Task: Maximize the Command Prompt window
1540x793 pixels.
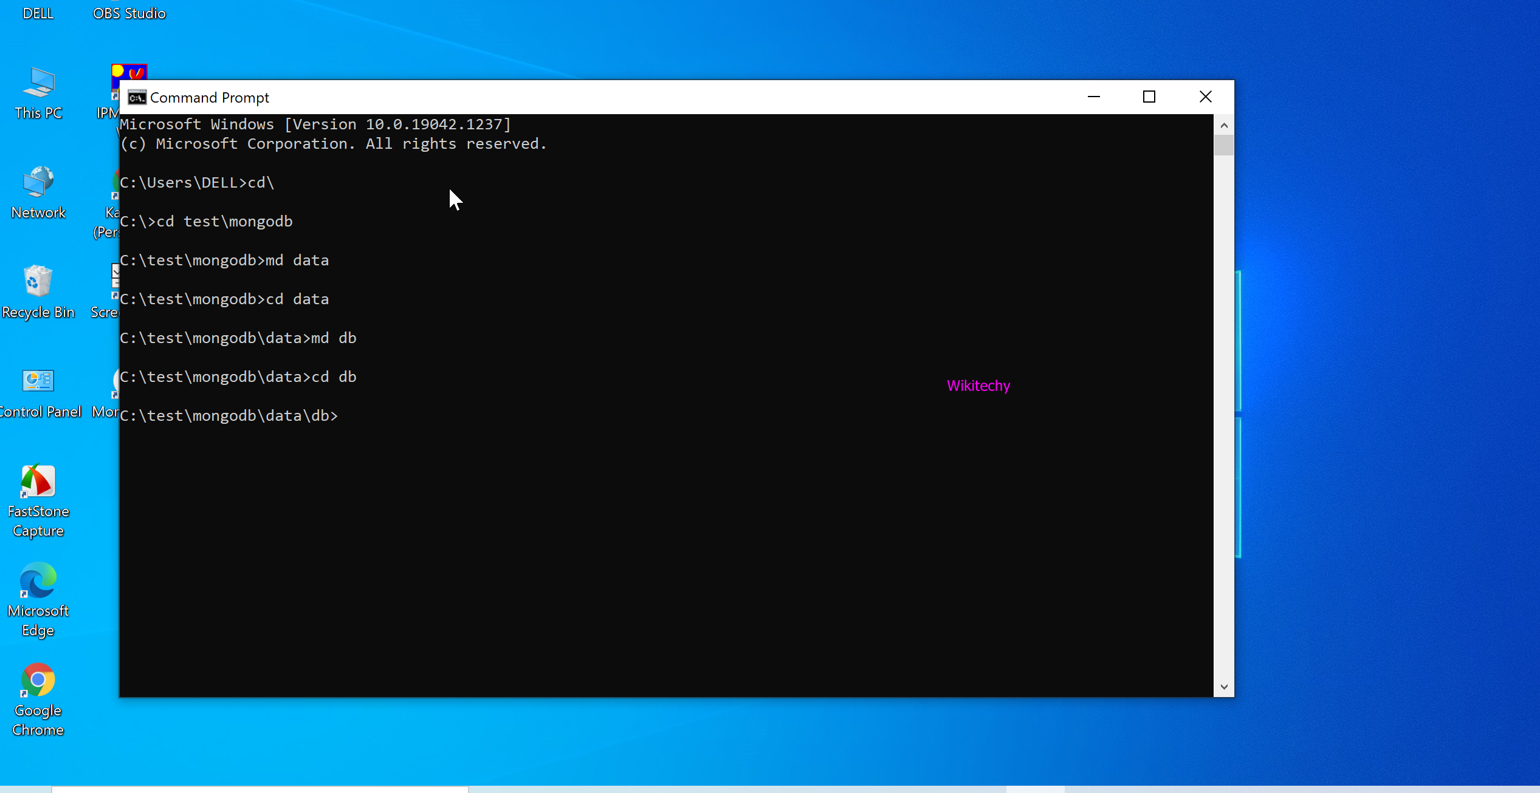Action: click(1149, 97)
